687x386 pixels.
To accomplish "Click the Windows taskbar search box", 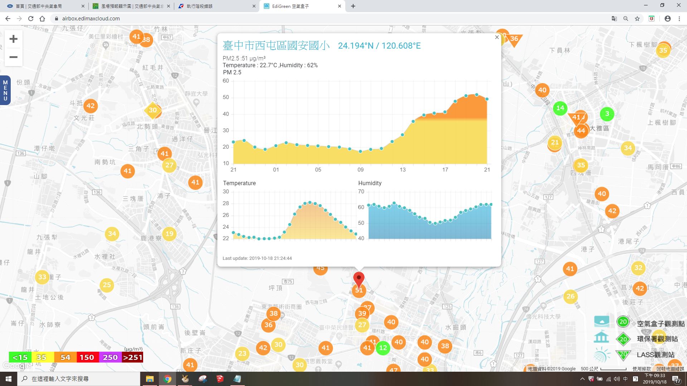I will coord(79,379).
